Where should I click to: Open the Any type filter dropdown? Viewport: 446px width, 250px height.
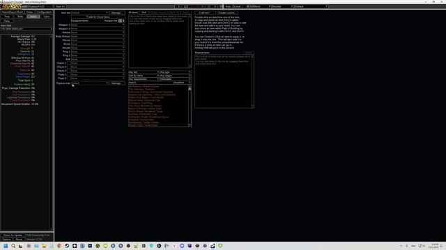click(x=175, y=72)
